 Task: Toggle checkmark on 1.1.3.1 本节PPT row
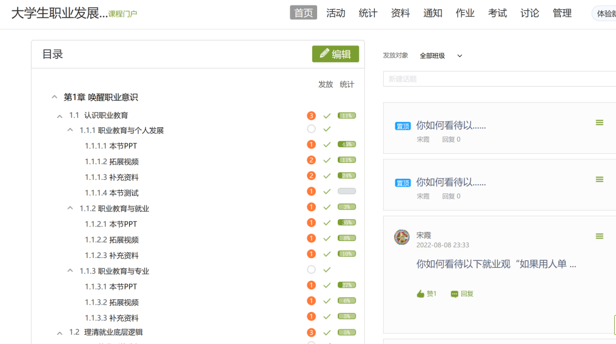(x=327, y=285)
